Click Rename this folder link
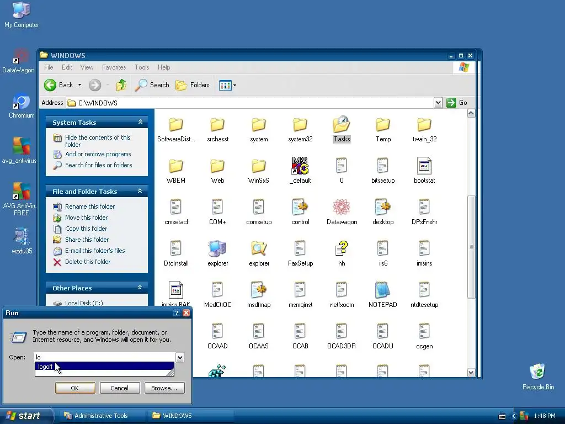 90,206
